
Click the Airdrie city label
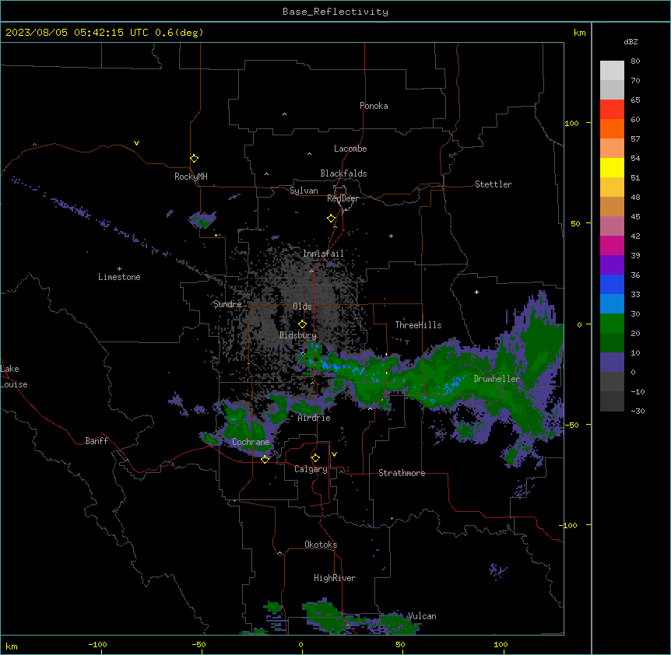(x=314, y=418)
